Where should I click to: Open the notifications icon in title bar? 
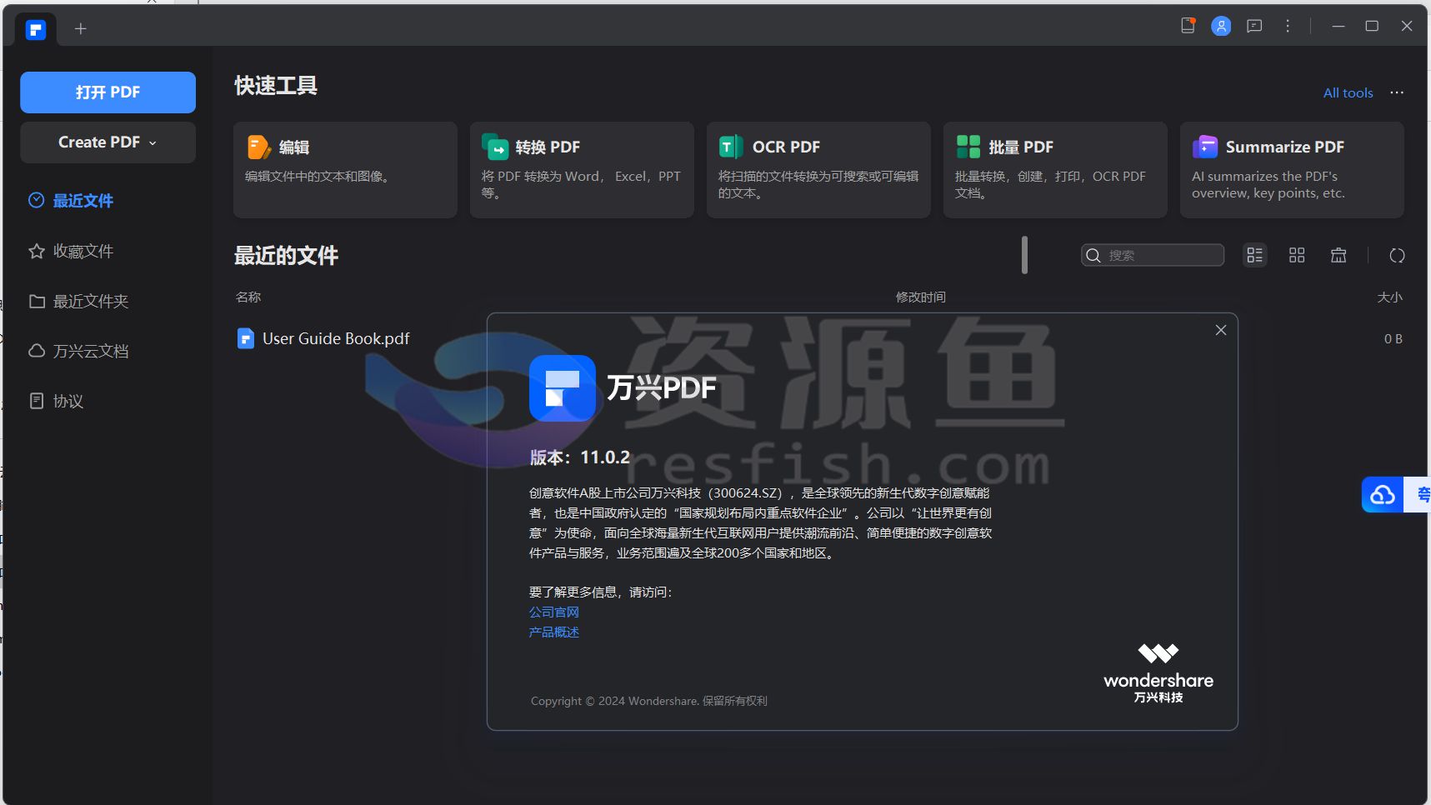[x=1188, y=26]
